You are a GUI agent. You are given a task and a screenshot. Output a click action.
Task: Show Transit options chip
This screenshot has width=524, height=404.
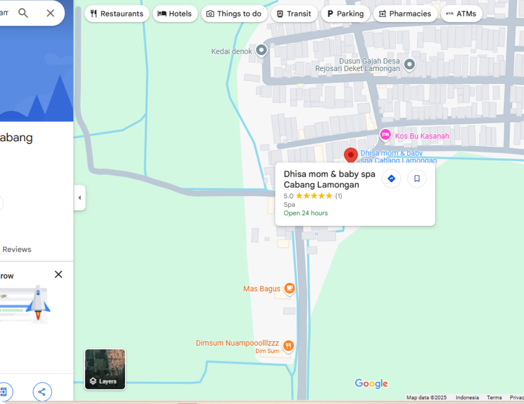coord(294,14)
